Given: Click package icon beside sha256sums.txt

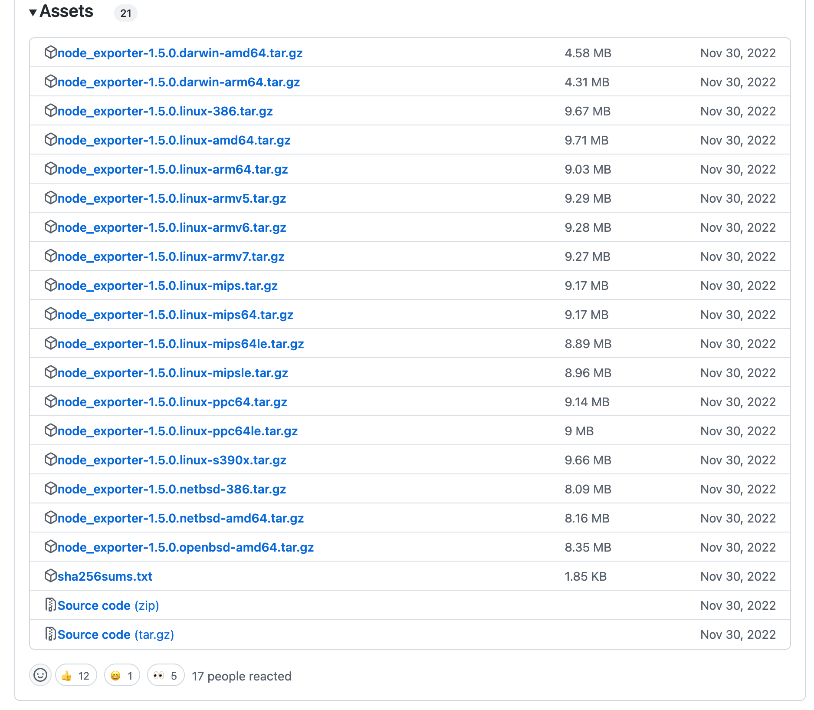Looking at the screenshot, I should coord(51,575).
